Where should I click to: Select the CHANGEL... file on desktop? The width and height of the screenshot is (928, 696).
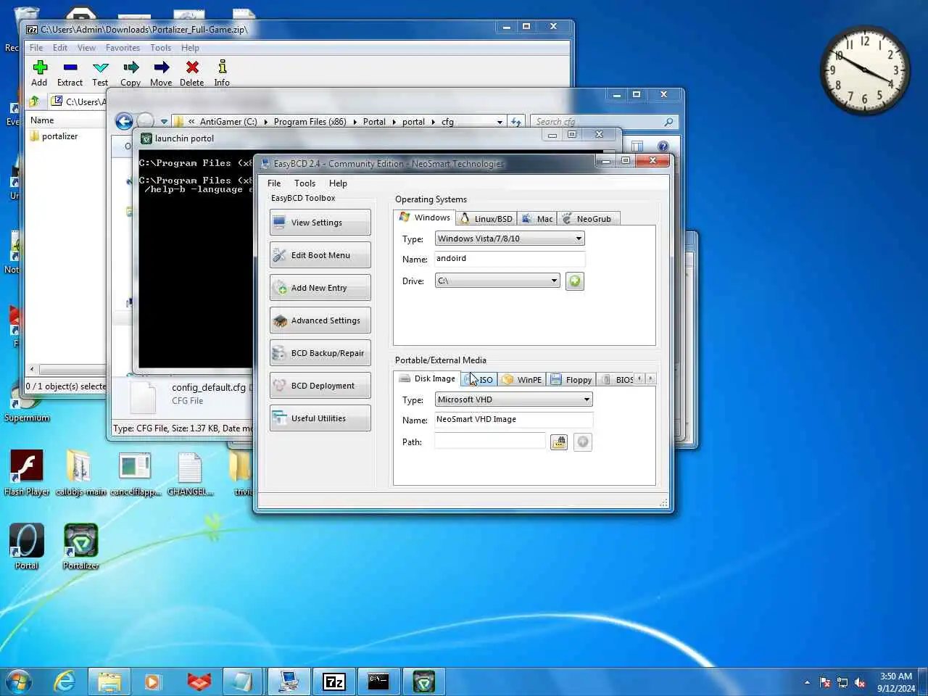[x=190, y=474]
